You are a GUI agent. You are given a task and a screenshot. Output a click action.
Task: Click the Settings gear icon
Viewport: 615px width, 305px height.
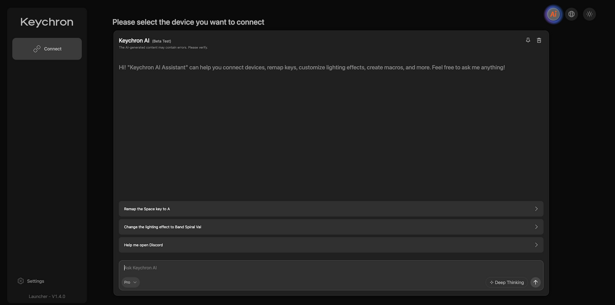(x=20, y=281)
